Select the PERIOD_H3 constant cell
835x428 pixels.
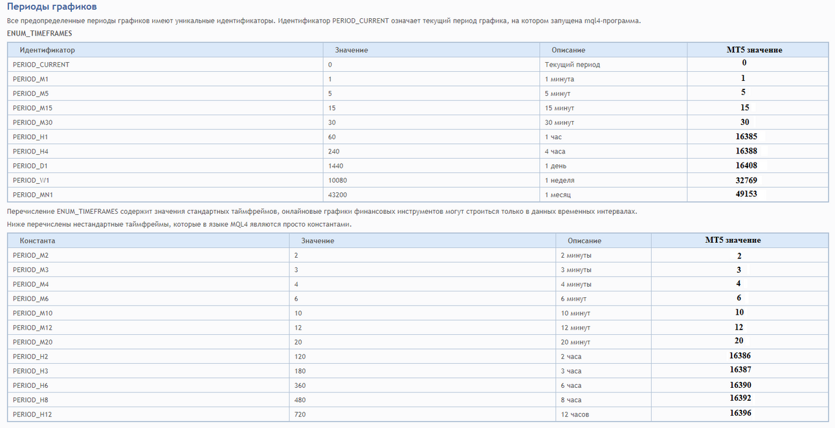148,371
